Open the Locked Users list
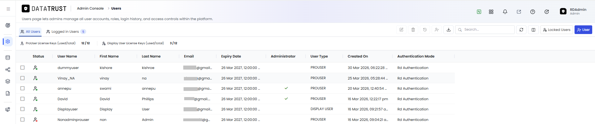This screenshot has height=124, width=595. coord(557,30)
